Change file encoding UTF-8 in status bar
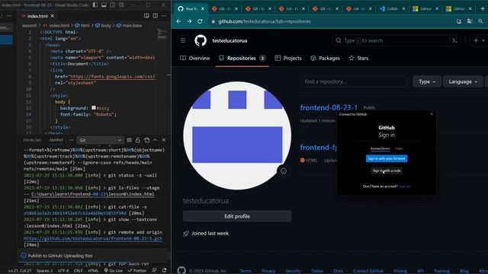This screenshot has width=488, height=274. coord(63,271)
